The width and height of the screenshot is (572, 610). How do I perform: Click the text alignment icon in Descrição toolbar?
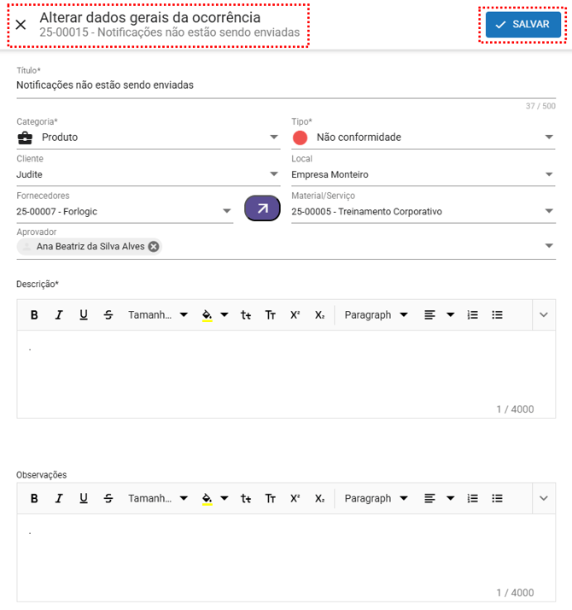[430, 315]
